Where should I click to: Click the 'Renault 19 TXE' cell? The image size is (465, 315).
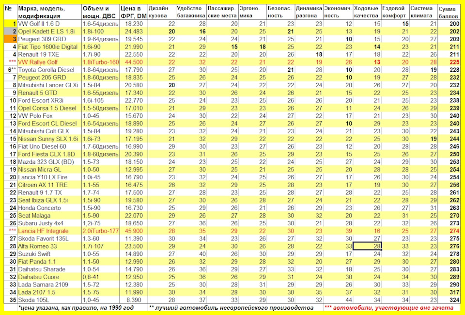click(49, 54)
